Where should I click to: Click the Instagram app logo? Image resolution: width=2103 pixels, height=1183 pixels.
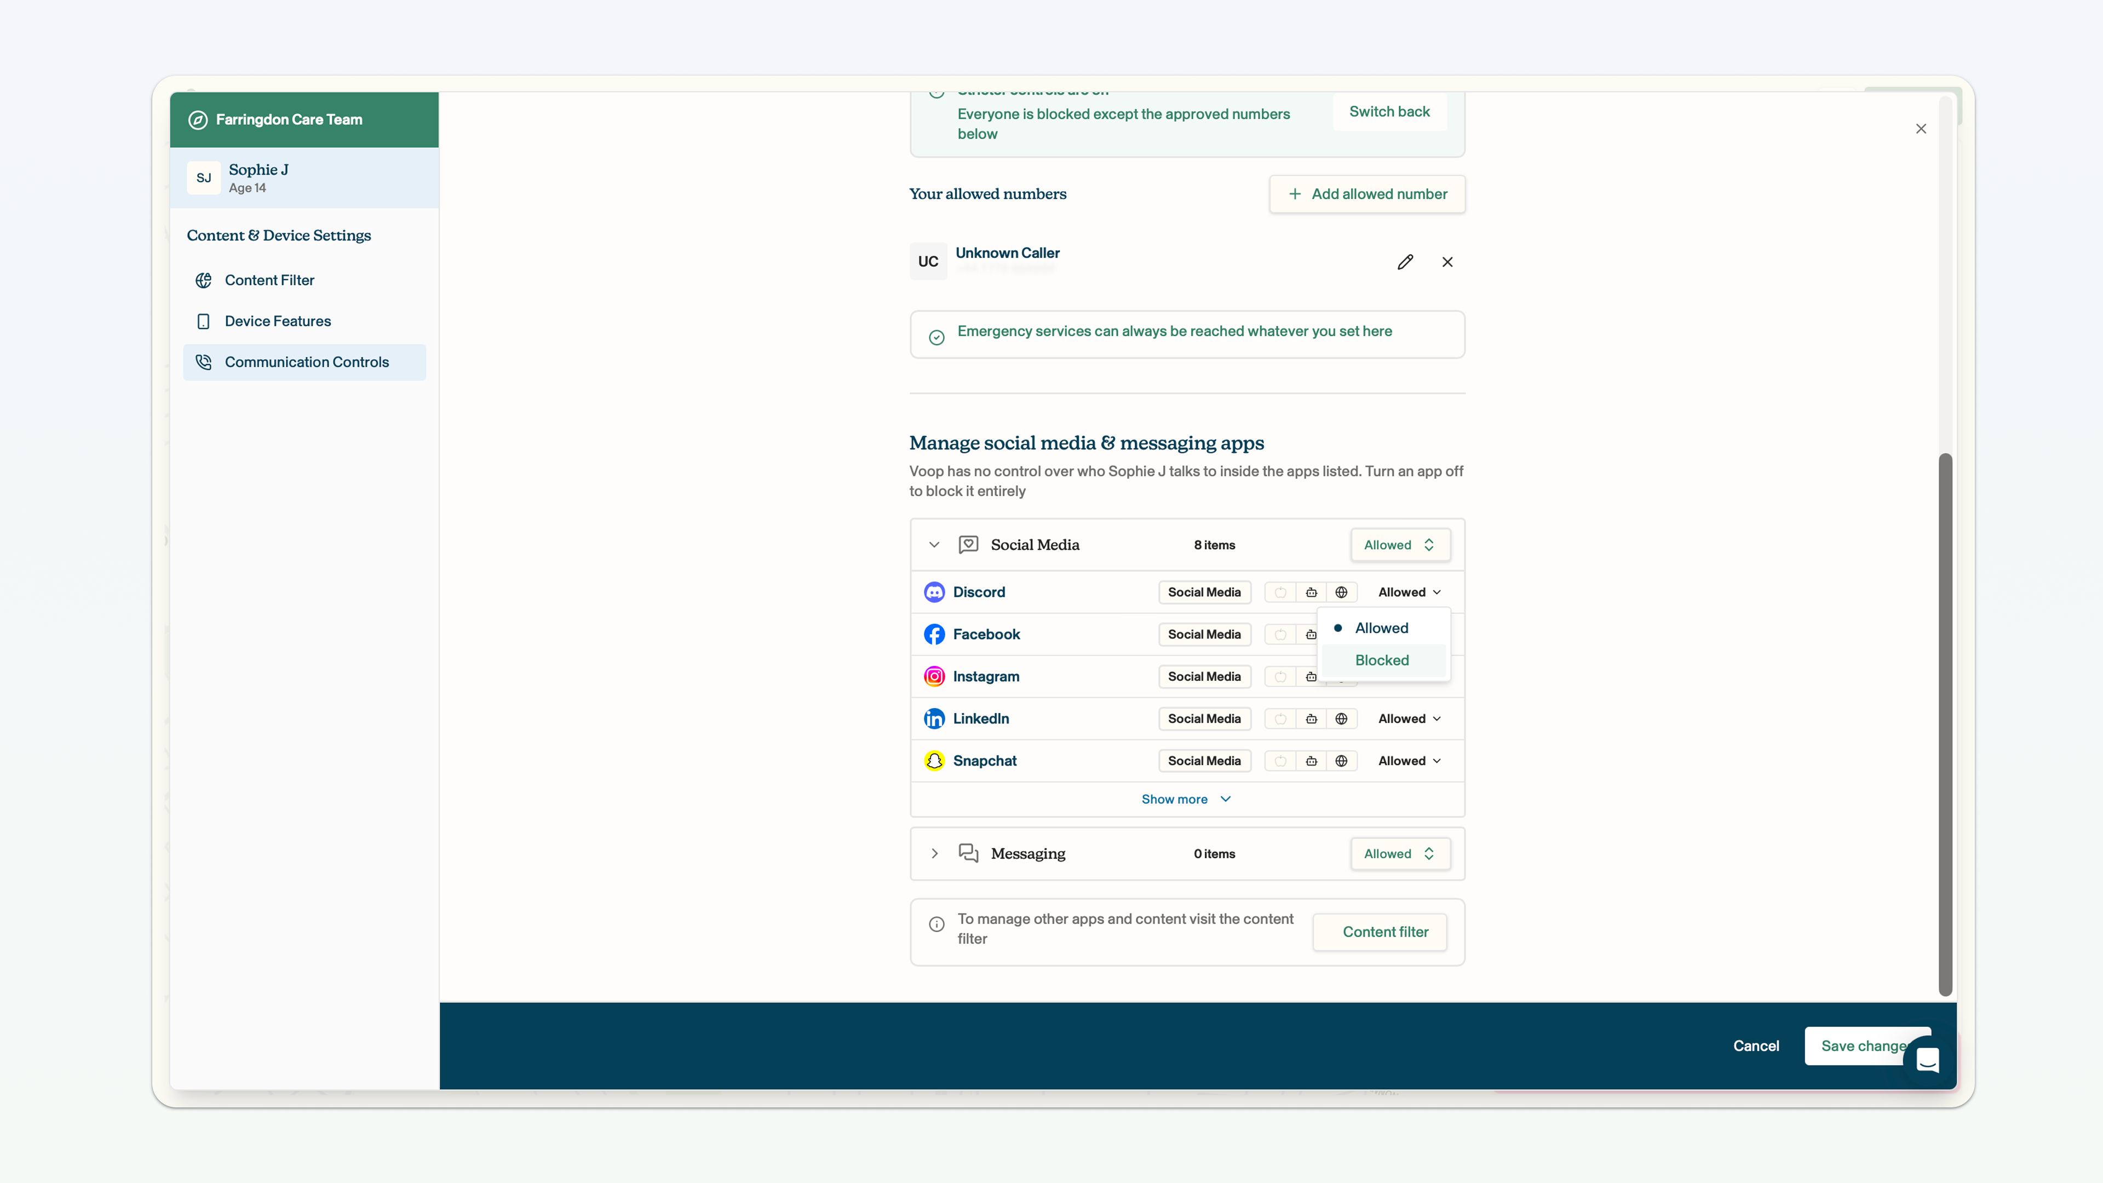(x=934, y=677)
